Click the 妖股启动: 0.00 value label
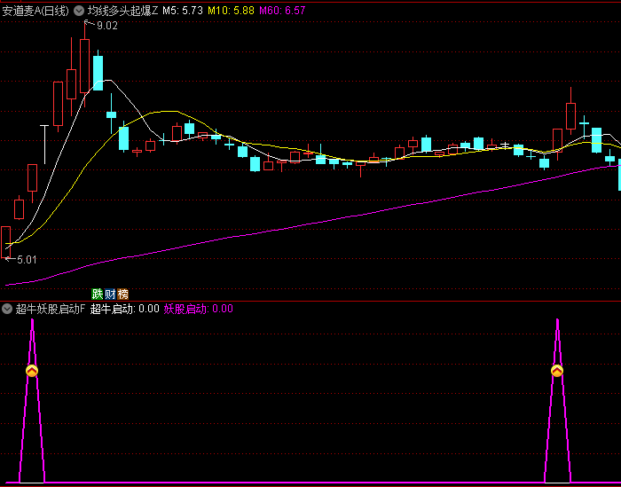Viewport: 621px width, 487px height. tap(199, 309)
